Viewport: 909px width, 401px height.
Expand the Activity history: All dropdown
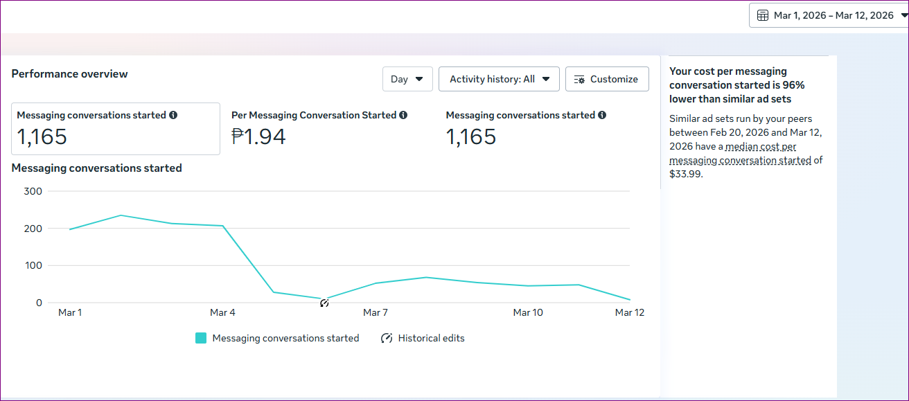(x=499, y=79)
